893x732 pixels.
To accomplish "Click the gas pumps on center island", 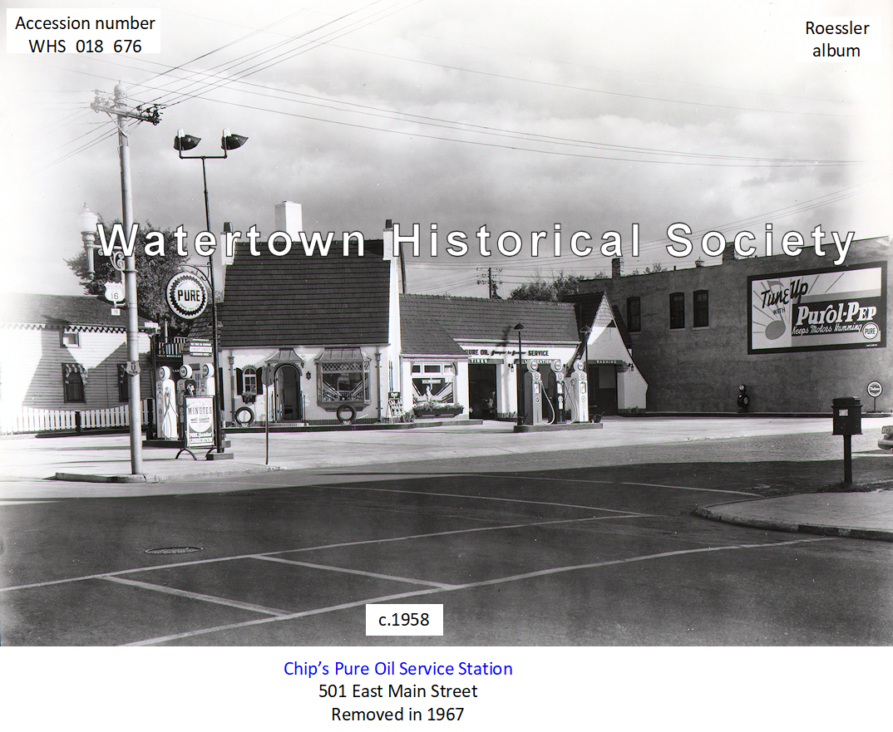I will [x=553, y=392].
